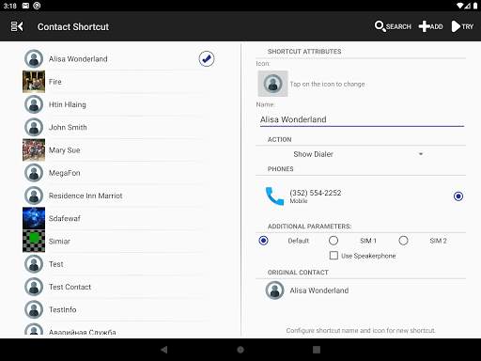Select Simiar in the contact list
This screenshot has width=481, height=361.
click(59, 242)
